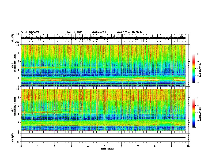Select the date text "Jan. 18, 2023"
The height and width of the screenshot is (164, 212).
pyautogui.click(x=75, y=32)
